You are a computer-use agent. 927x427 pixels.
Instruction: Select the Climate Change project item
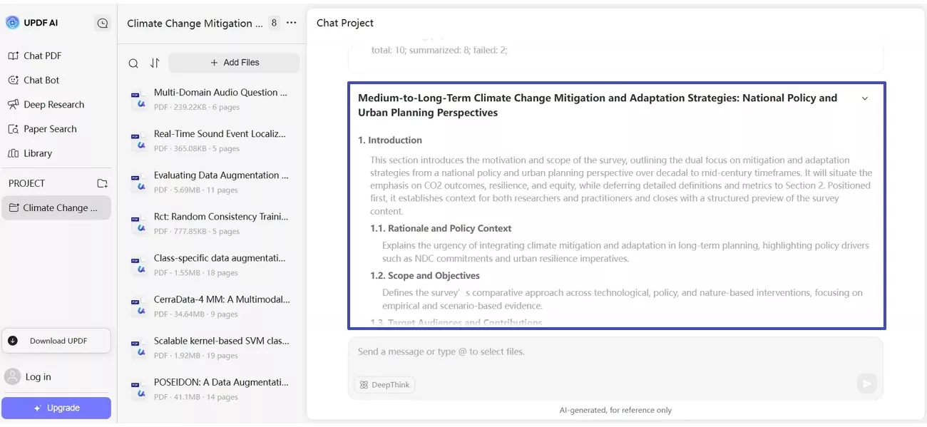(x=56, y=207)
